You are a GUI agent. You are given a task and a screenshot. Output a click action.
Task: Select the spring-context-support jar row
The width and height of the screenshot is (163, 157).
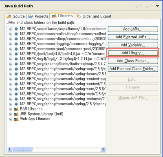click(x=63, y=79)
